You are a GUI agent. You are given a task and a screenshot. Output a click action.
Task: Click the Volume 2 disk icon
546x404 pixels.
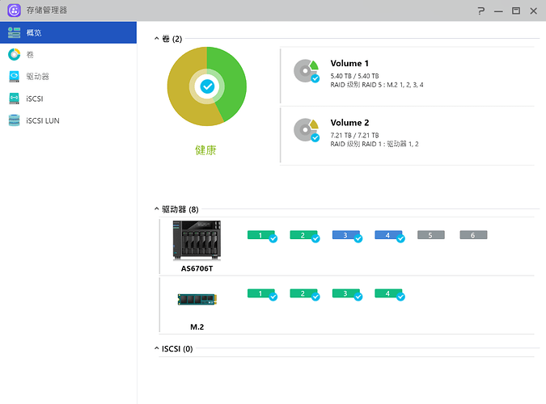[x=306, y=130]
